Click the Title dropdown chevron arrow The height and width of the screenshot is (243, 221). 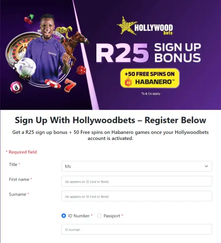(x=206, y=166)
